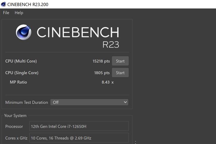Viewport: 216px width, 144px height.
Task: Click the Processor label
Action: [x=14, y=126]
